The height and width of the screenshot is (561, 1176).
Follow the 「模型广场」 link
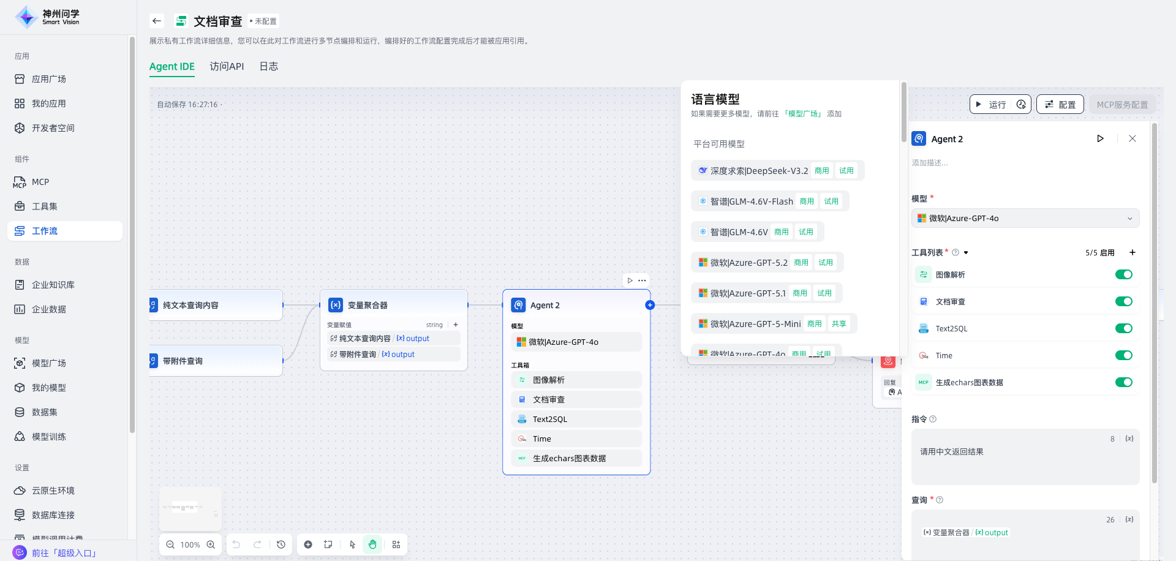802,114
